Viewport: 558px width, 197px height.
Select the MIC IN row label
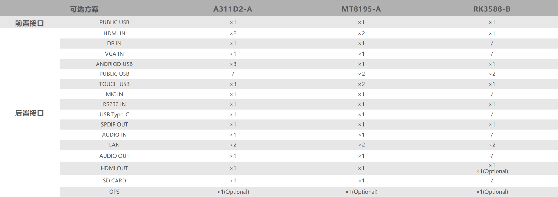tap(114, 94)
